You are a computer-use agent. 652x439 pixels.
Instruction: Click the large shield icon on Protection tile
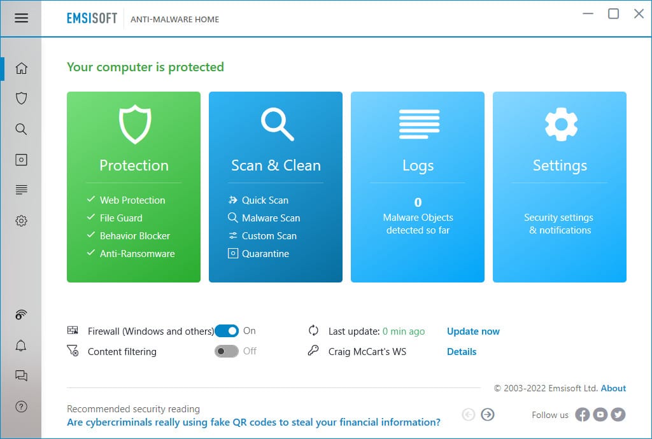[x=135, y=124]
